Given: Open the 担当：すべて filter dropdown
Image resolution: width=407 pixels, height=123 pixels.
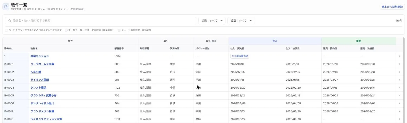Looking at the screenshot, I should 241,21.
